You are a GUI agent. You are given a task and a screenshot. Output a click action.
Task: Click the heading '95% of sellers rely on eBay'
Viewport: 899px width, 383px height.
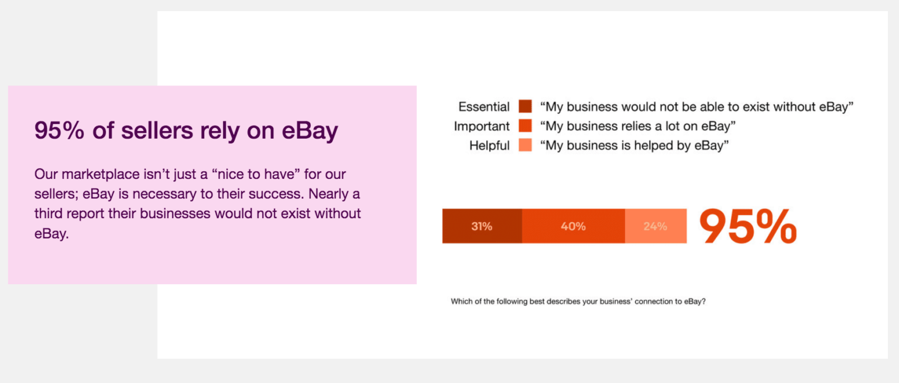(x=186, y=130)
